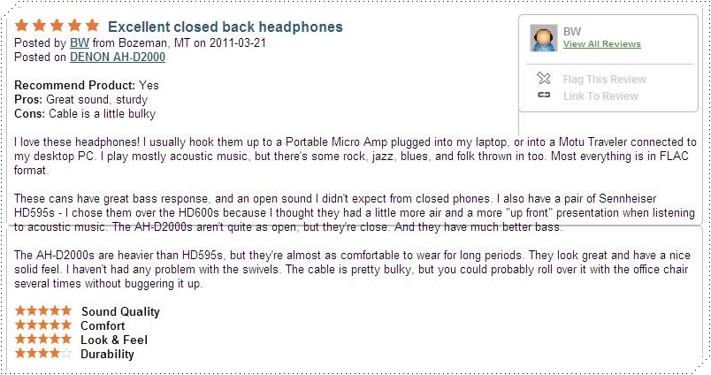Click the Sound Quality rating label
Viewport: 711px width, 375px height.
pyautogui.click(x=120, y=311)
